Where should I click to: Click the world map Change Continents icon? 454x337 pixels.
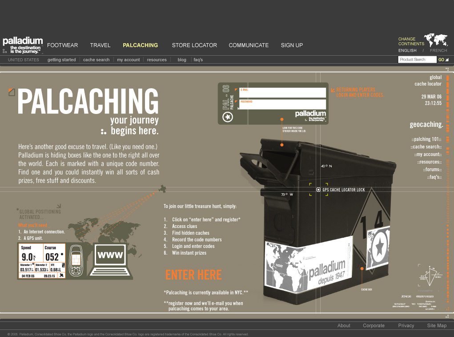(x=436, y=40)
